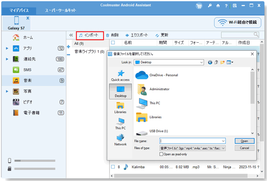Click the key register icon
267x181 pixels.
210,6
